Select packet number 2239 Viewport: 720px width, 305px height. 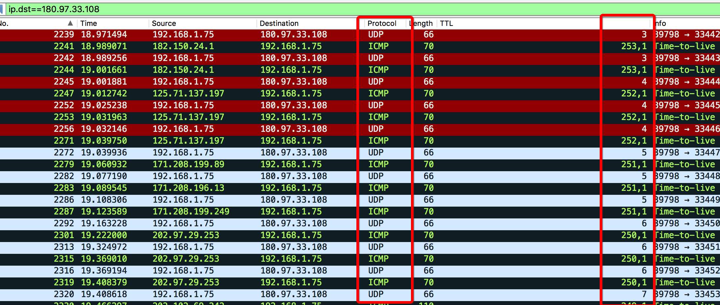[230, 34]
